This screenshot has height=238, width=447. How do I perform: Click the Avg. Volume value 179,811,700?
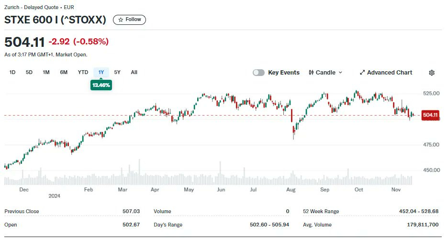point(423,225)
